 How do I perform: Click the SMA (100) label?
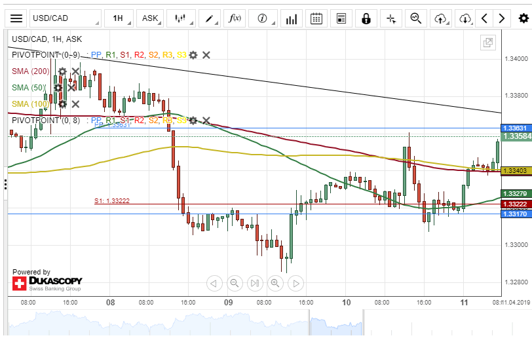(31, 104)
